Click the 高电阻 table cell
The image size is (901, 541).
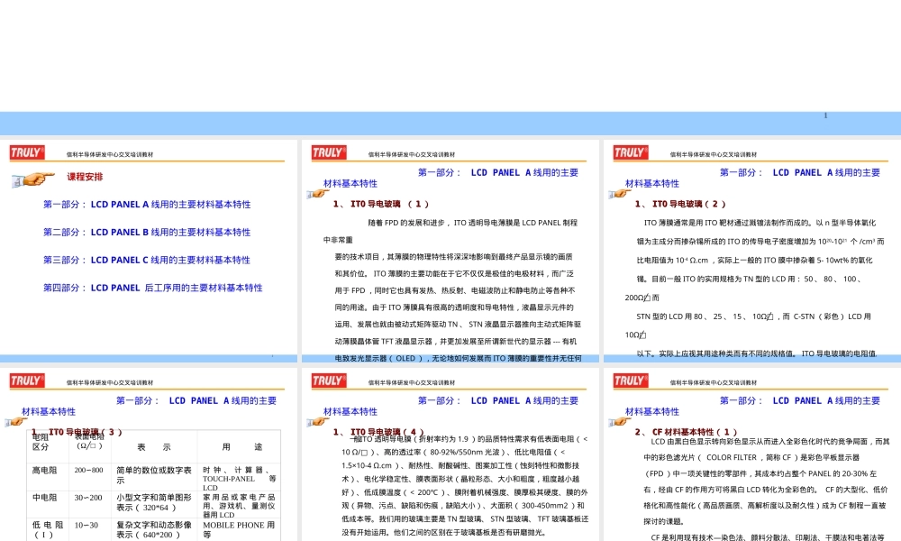48,477
